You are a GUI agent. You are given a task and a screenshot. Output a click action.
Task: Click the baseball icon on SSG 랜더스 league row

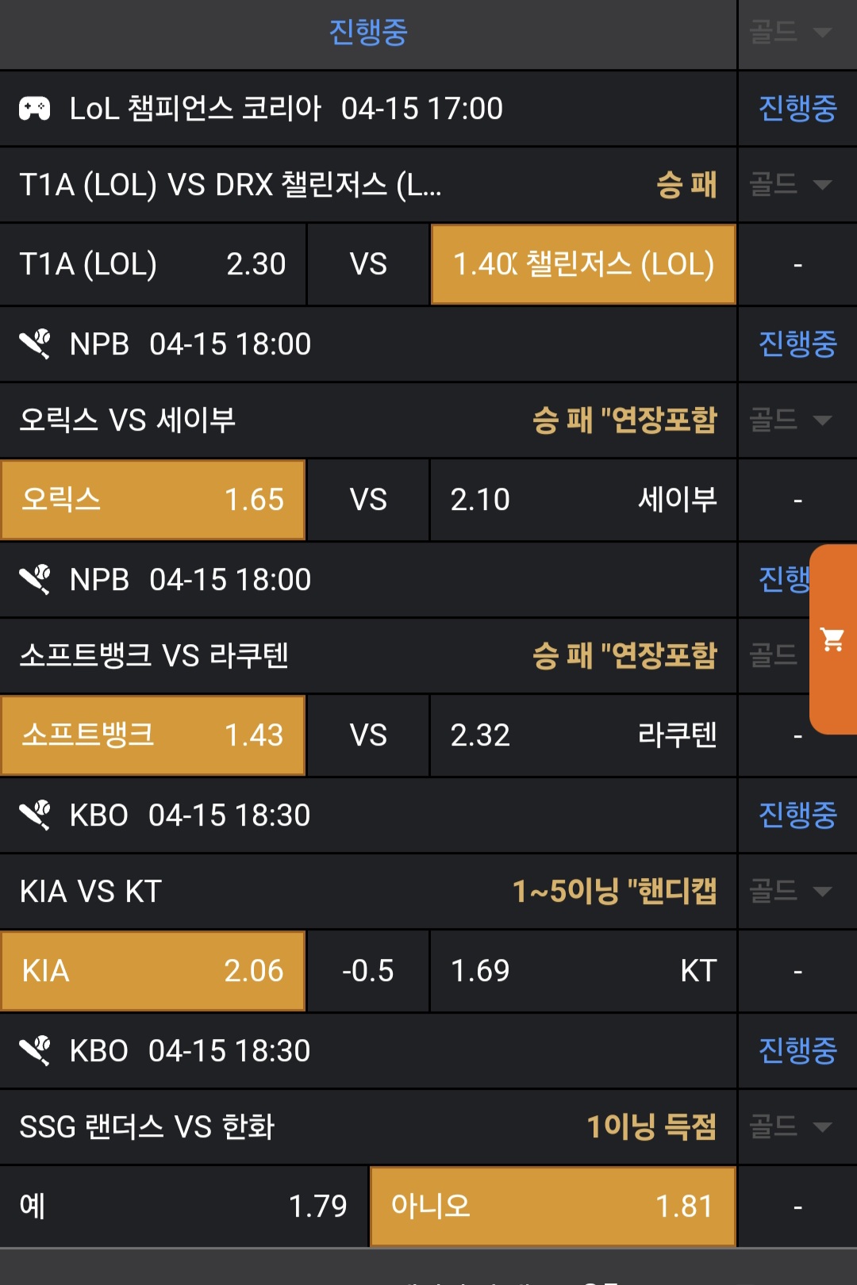pos(35,1051)
